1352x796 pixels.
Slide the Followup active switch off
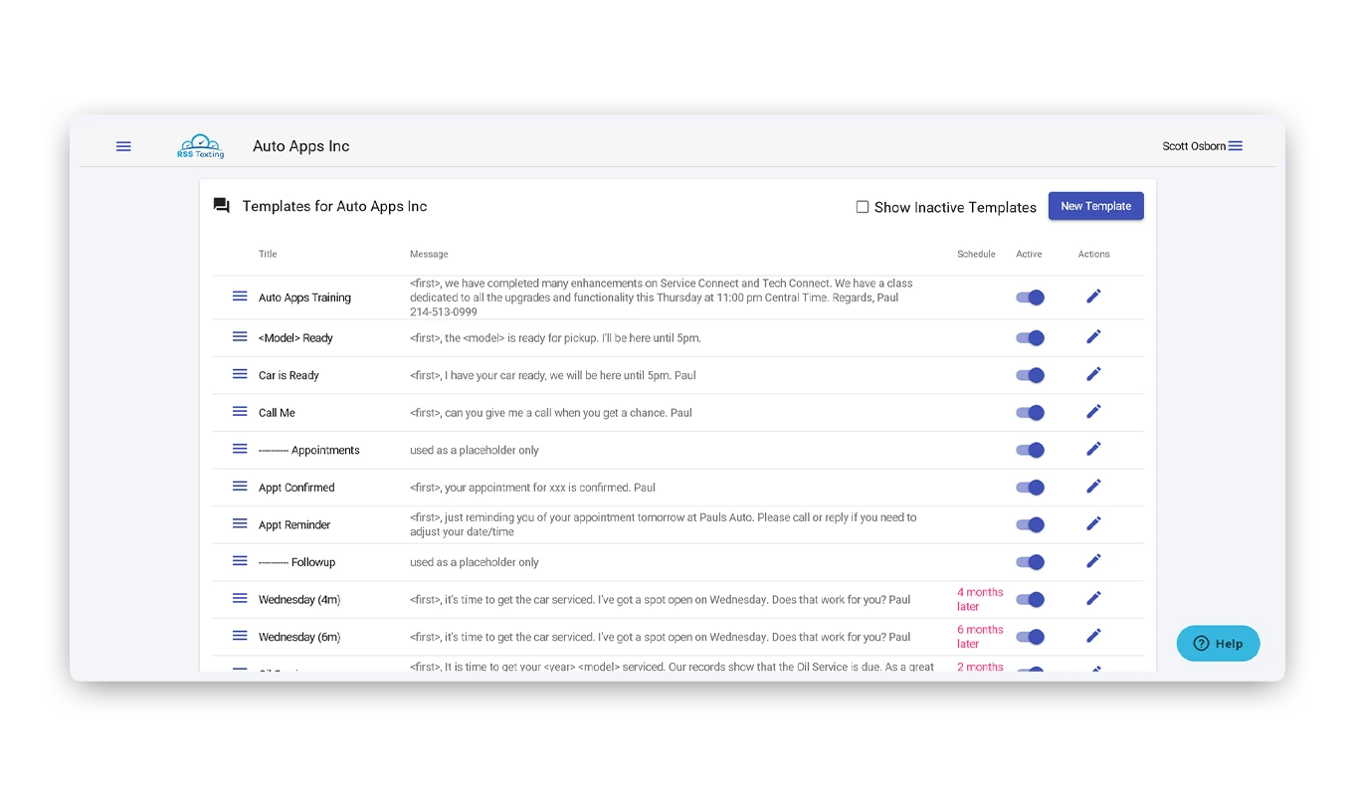pyautogui.click(x=1030, y=561)
